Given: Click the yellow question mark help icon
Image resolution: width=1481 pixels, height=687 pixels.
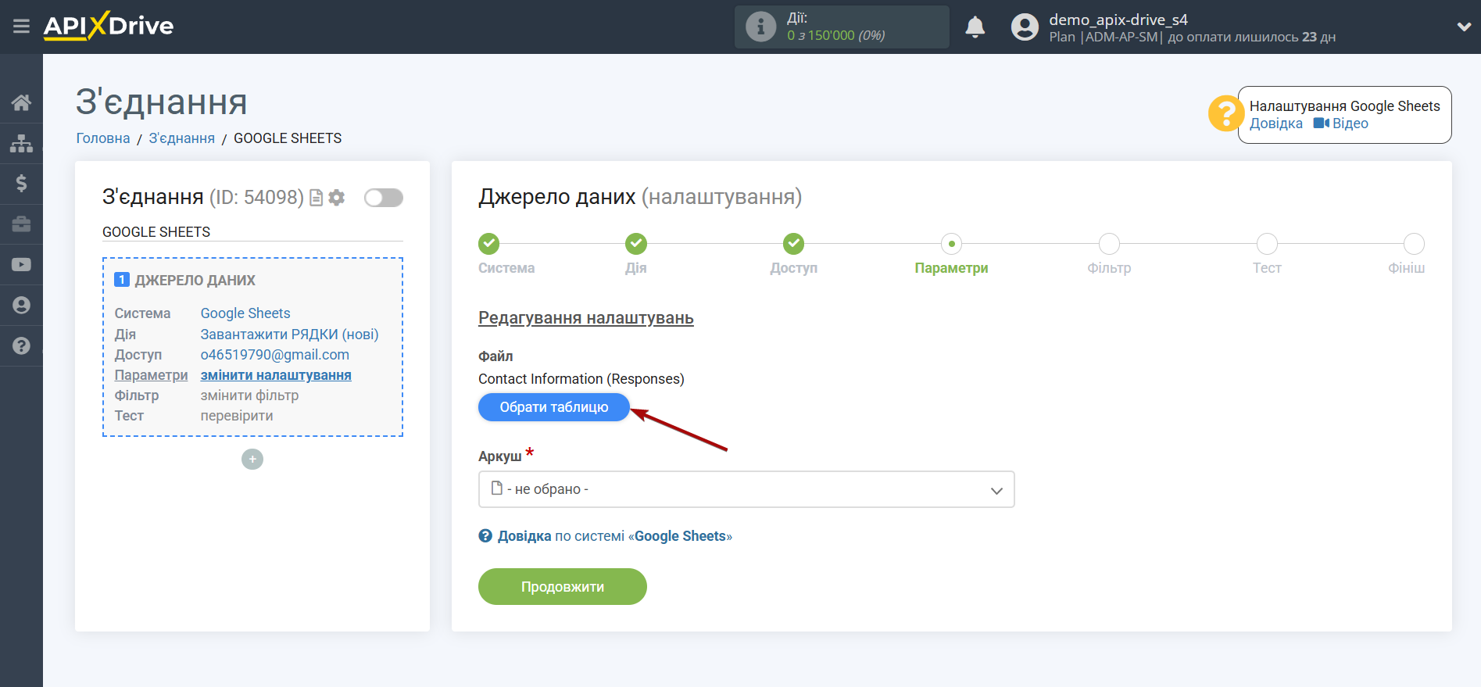Looking at the screenshot, I should pos(1225,114).
